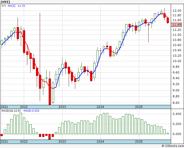Click 2023 on the price chart time axis
Viewport: 184px width, 148px height.
62,107
